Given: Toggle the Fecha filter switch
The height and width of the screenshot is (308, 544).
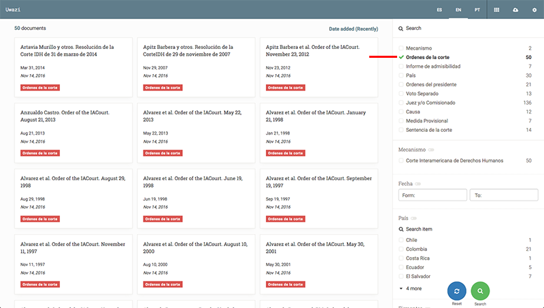Looking at the screenshot, I should 418,184.
